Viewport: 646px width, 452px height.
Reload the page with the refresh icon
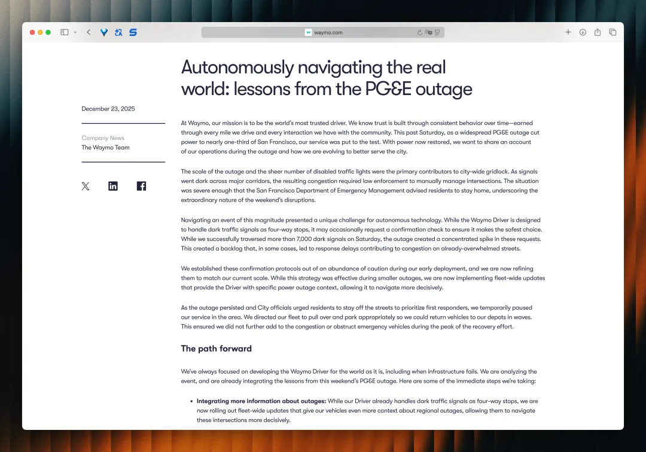(x=419, y=32)
